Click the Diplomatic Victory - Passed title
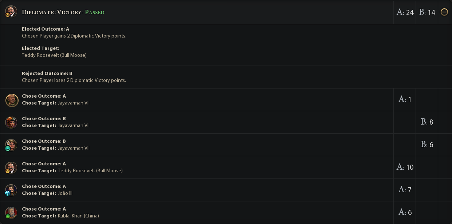Image resolution: width=452 pixels, height=224 pixels. click(x=63, y=12)
